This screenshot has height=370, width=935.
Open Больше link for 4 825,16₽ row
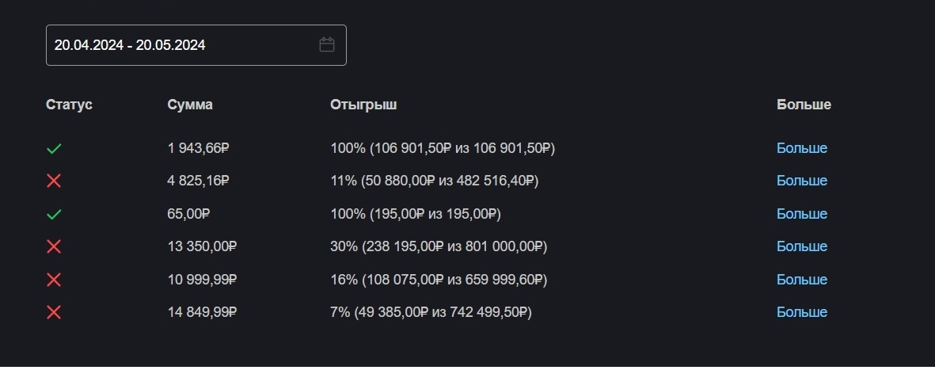click(801, 181)
